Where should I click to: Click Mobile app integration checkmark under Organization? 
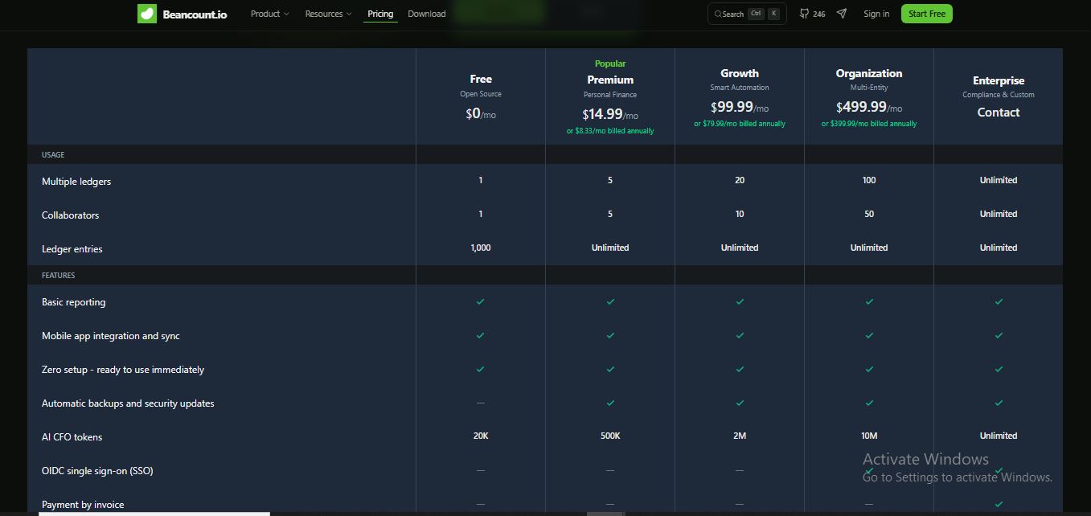tap(869, 336)
